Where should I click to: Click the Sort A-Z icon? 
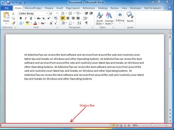pos(79,23)
